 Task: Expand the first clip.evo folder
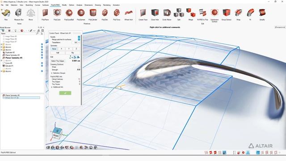(x=1, y=44)
